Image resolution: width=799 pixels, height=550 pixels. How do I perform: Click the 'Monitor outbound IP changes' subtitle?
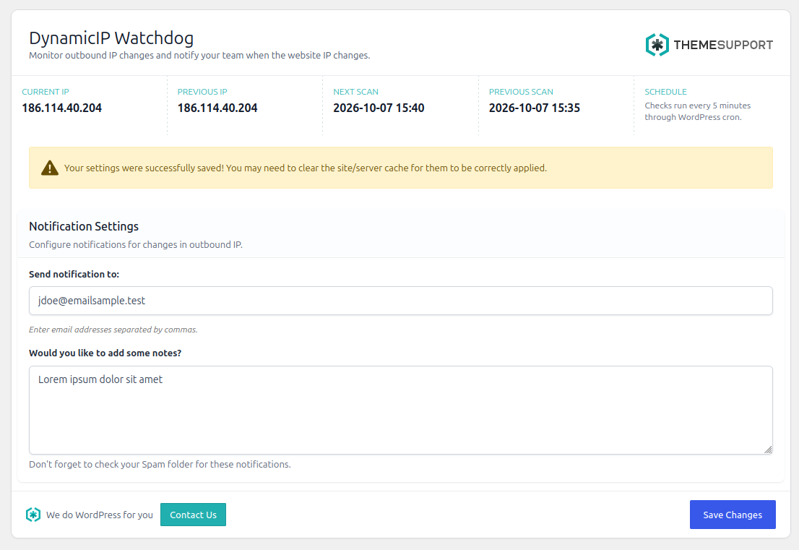click(199, 55)
